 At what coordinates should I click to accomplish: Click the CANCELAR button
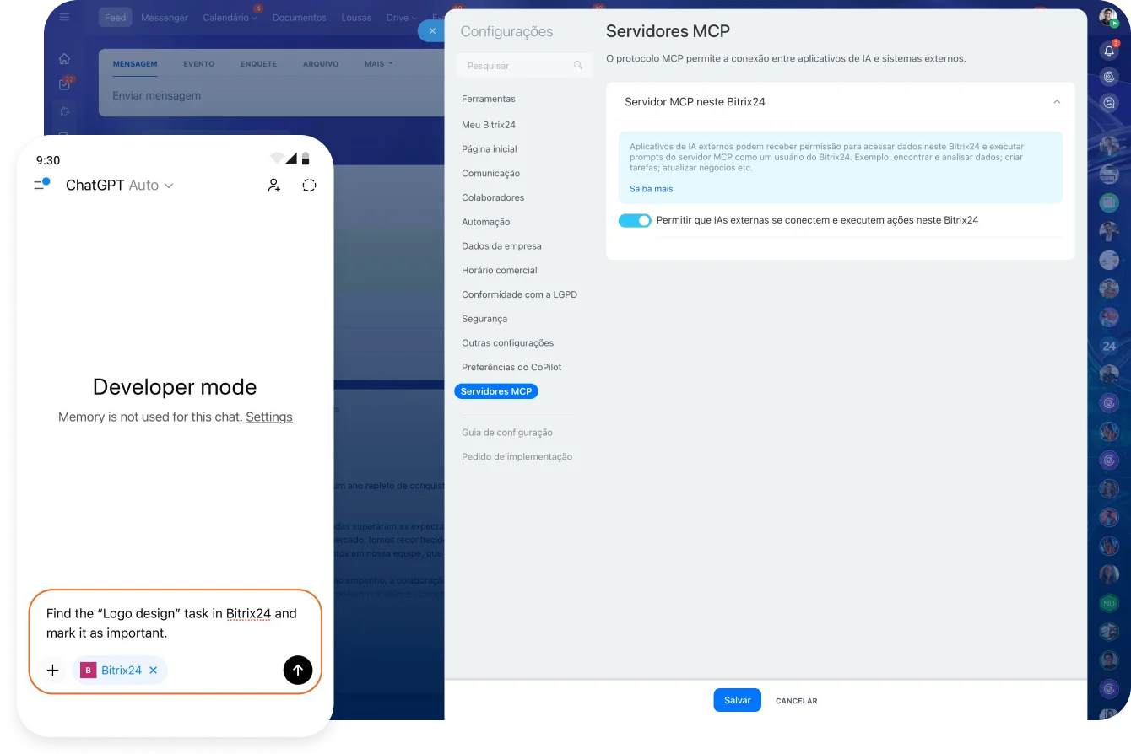tap(796, 701)
